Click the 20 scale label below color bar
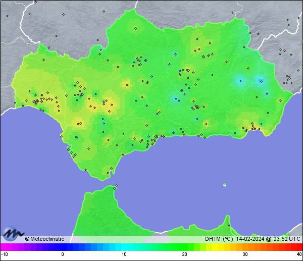This screenshot has width=303, height=261. 184,254
